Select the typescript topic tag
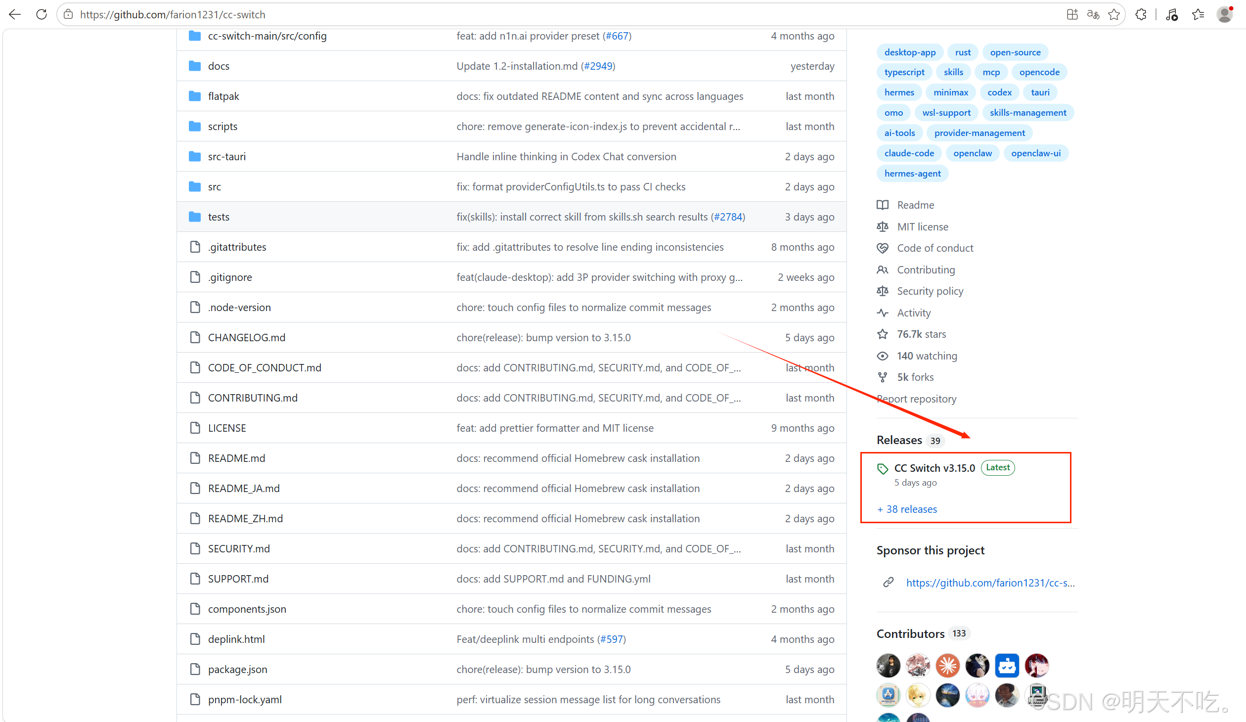The height and width of the screenshot is (722, 1246). pyautogui.click(x=904, y=72)
